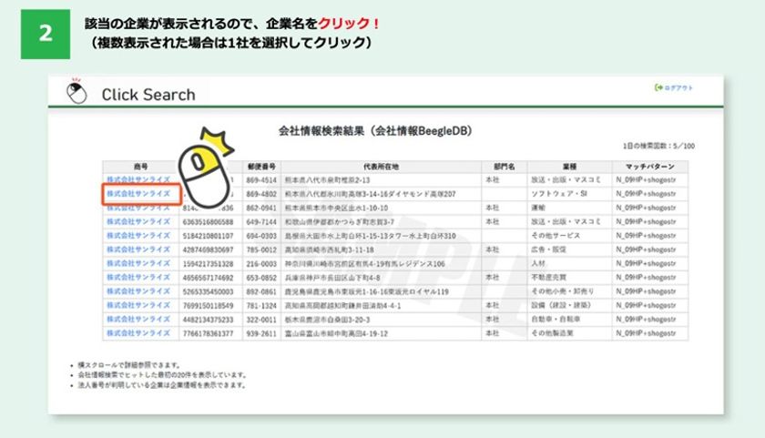Screen dimensions: 765x438
Task: Open 株式会社サンライズ with number 6363516806588
Action: pyautogui.click(x=138, y=221)
